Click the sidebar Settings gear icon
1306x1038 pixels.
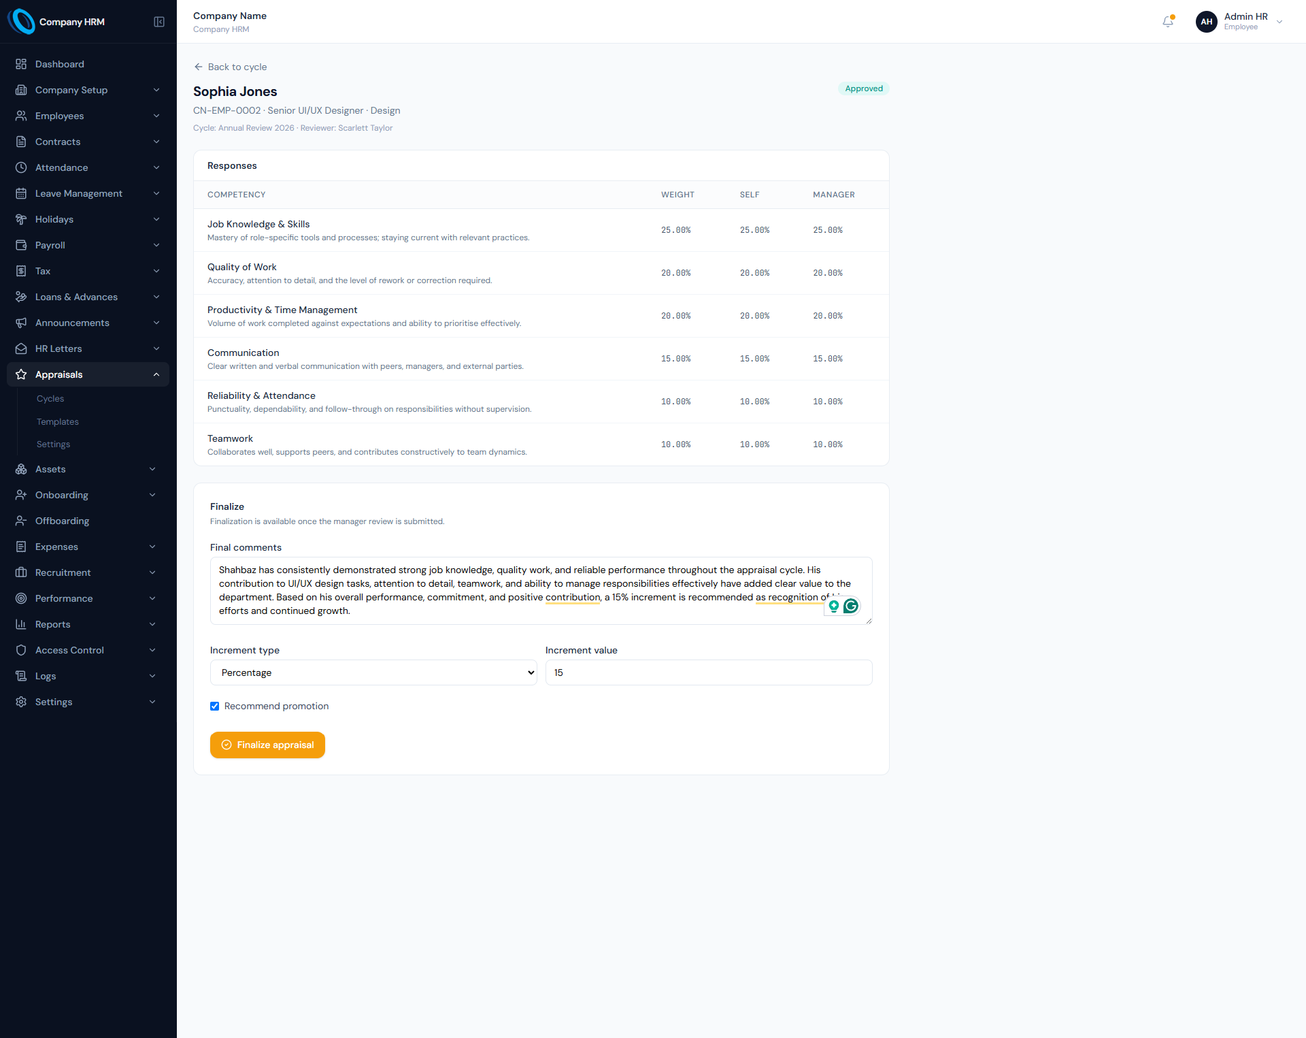click(21, 702)
